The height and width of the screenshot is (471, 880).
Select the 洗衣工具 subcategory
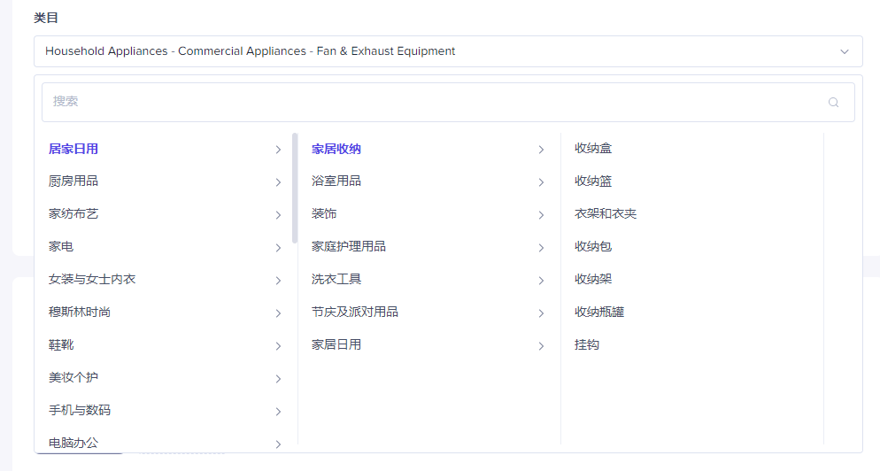tap(336, 279)
